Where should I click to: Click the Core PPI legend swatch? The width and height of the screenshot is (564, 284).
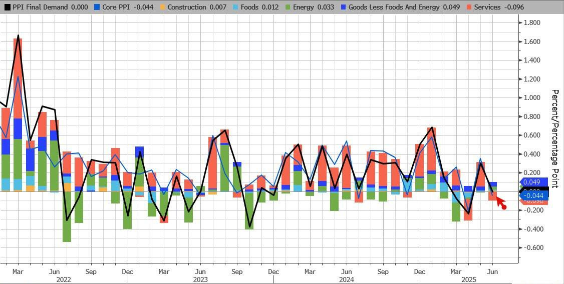[x=98, y=7]
